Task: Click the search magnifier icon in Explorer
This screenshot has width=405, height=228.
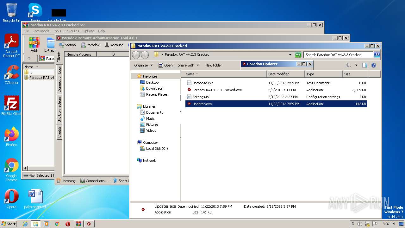Action: pyautogui.click(x=377, y=55)
